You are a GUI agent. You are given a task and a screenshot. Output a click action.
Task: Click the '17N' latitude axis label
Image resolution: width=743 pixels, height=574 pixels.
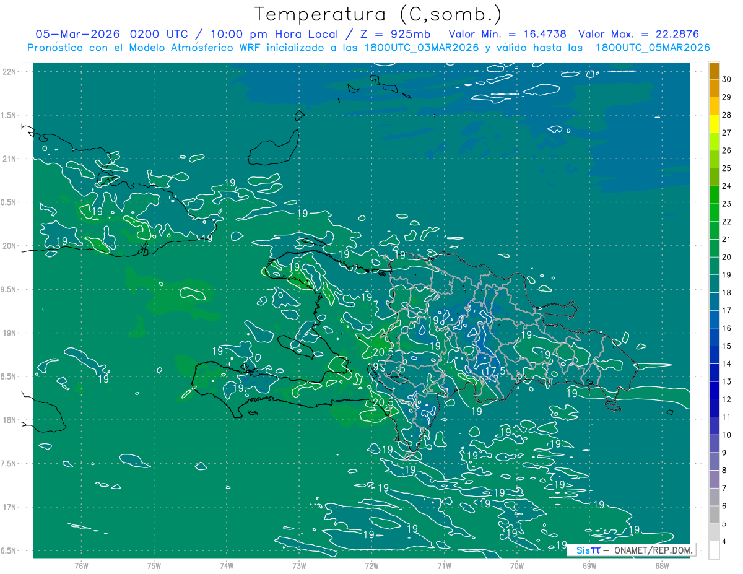(10, 508)
